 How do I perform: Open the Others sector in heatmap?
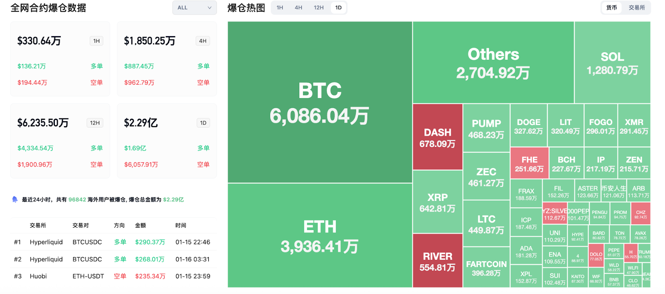tap(493, 62)
